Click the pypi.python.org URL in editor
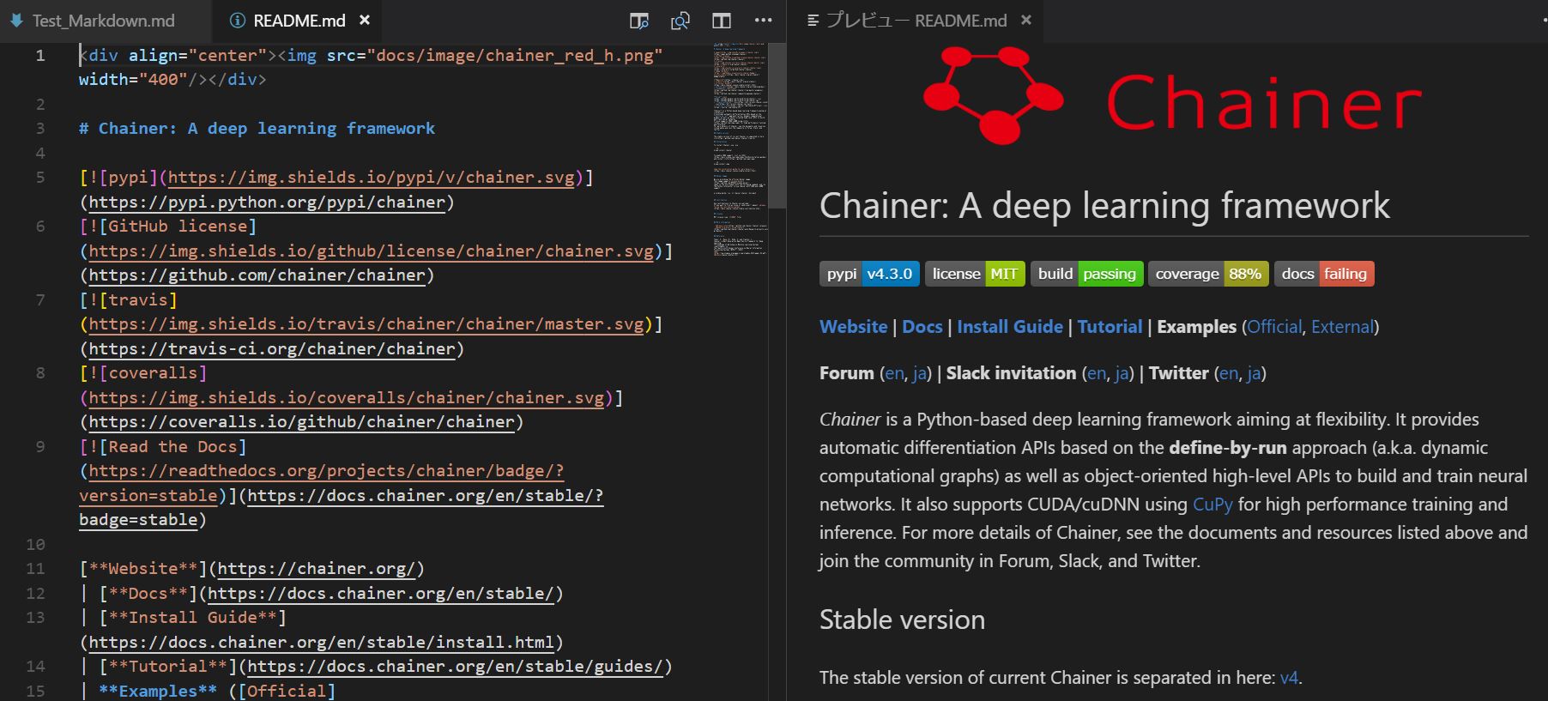Viewport: 1548px width, 701px height. tap(267, 202)
